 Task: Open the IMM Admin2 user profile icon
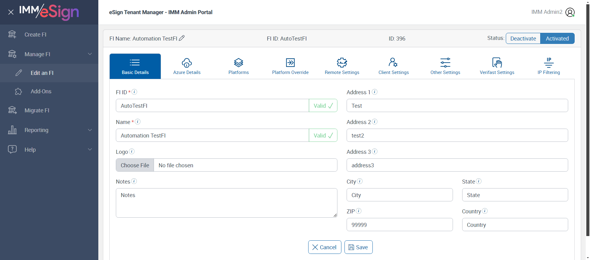pos(570,12)
